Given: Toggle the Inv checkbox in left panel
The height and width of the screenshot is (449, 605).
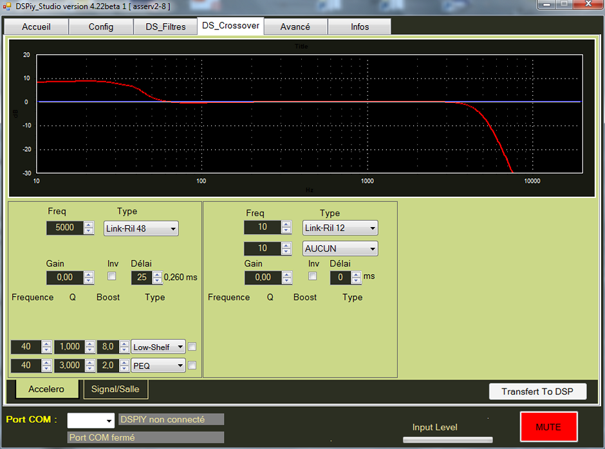Looking at the screenshot, I should tap(112, 277).
